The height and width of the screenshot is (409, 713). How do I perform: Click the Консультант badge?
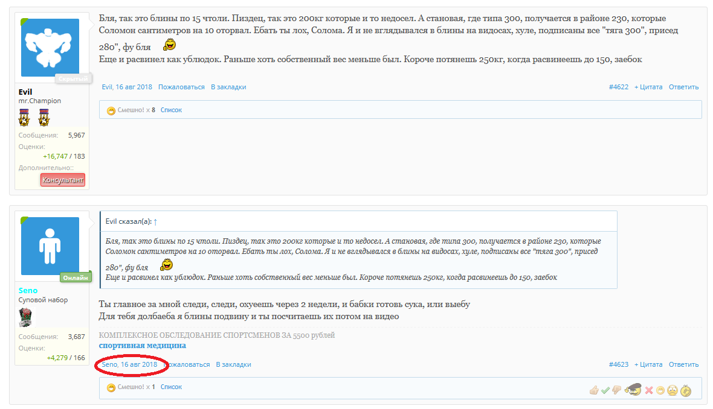[63, 180]
